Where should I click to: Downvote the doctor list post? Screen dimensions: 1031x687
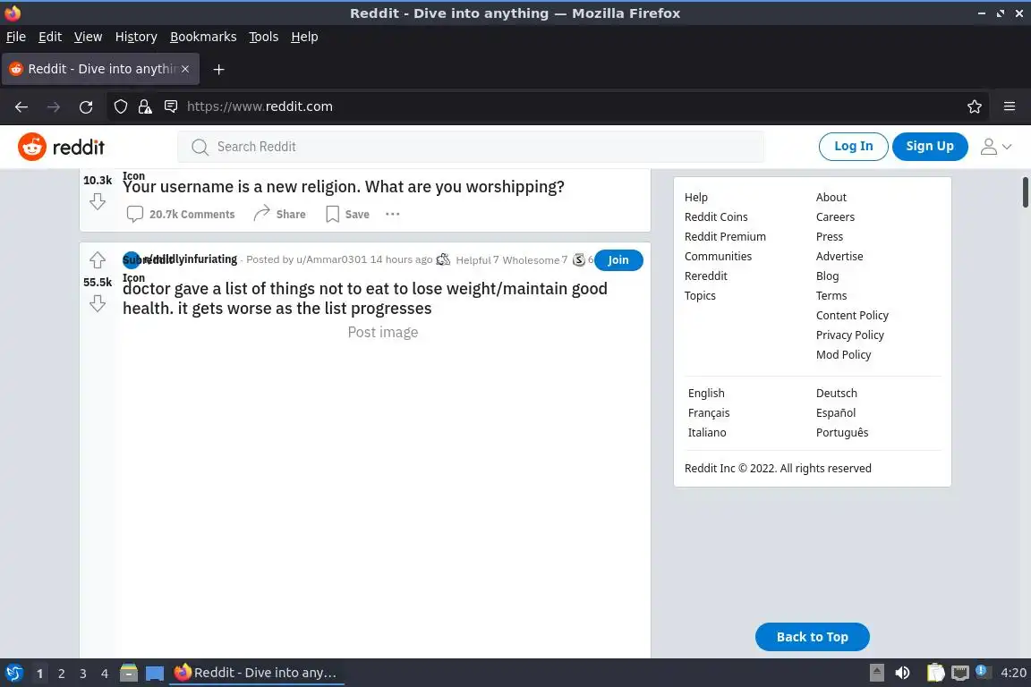[x=98, y=303]
